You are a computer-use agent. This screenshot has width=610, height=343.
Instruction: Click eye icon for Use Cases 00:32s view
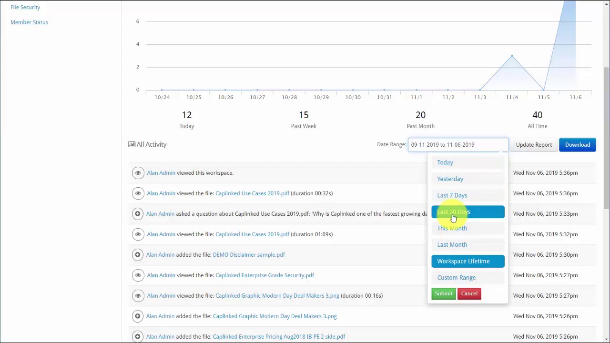click(x=138, y=193)
